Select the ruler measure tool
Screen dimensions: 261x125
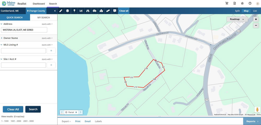pos(108,11)
